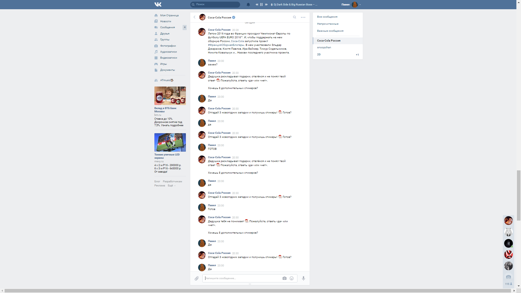Open snoopchan conversation
The image size is (521, 293).
[338, 47]
